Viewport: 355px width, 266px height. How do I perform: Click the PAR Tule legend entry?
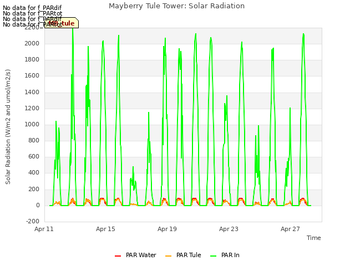pos(183,255)
